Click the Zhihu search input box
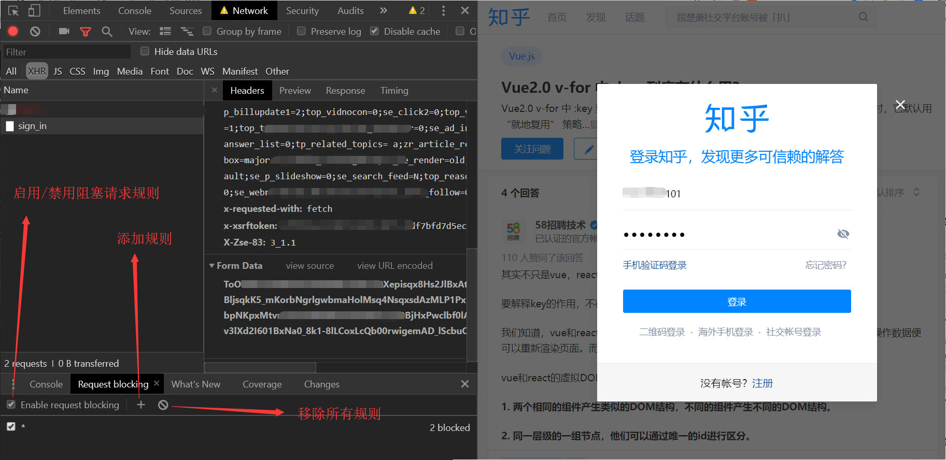 coord(762,17)
